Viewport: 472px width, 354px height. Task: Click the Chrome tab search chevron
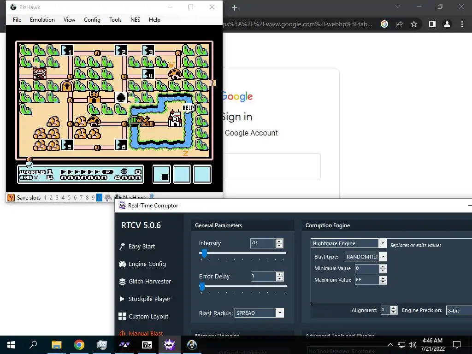pyautogui.click(x=398, y=6)
